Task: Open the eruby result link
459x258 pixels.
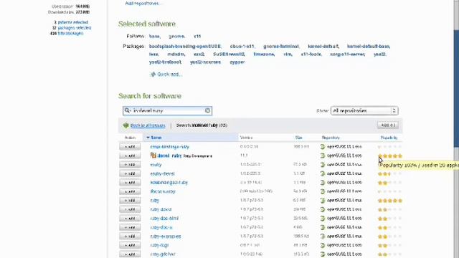Action: [x=156, y=165]
